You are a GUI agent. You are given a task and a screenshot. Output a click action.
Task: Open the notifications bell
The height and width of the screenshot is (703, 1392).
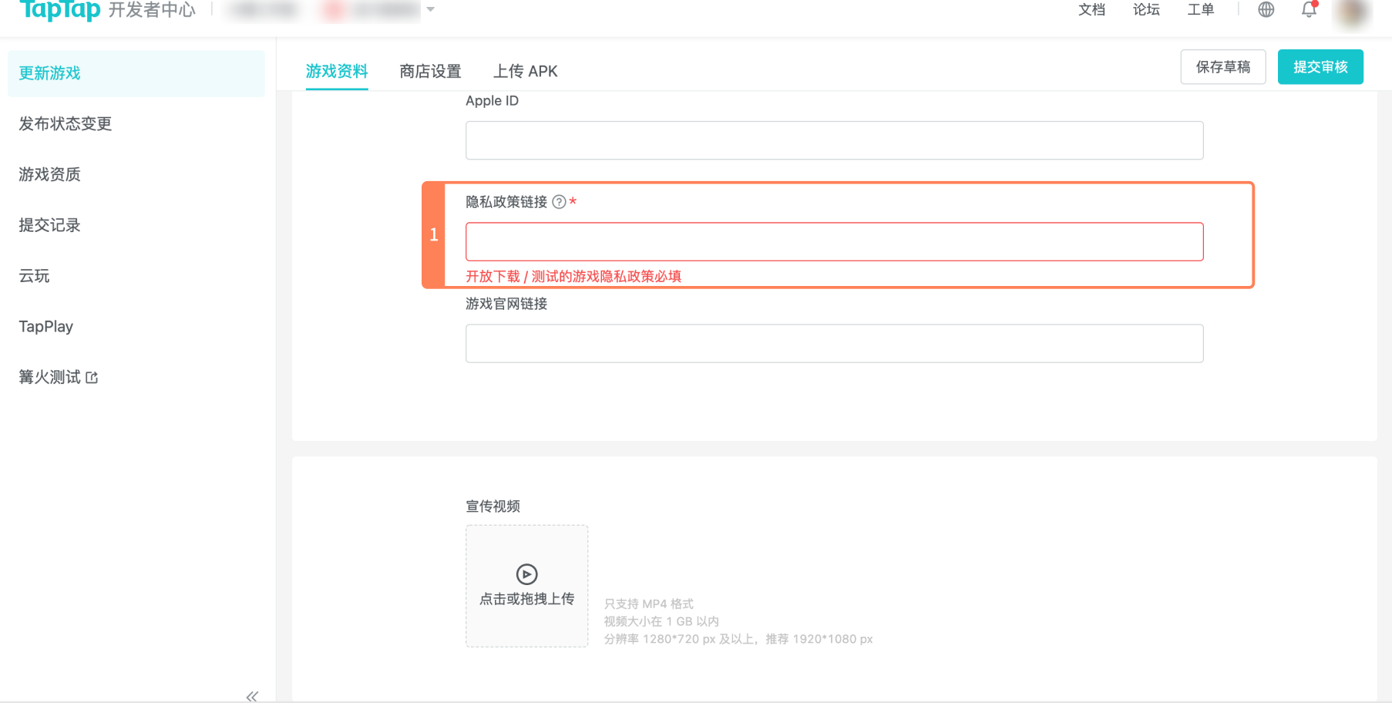click(1309, 10)
